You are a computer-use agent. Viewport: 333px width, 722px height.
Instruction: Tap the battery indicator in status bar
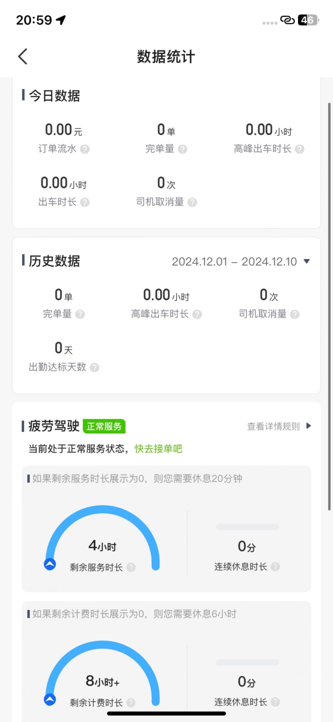308,20
